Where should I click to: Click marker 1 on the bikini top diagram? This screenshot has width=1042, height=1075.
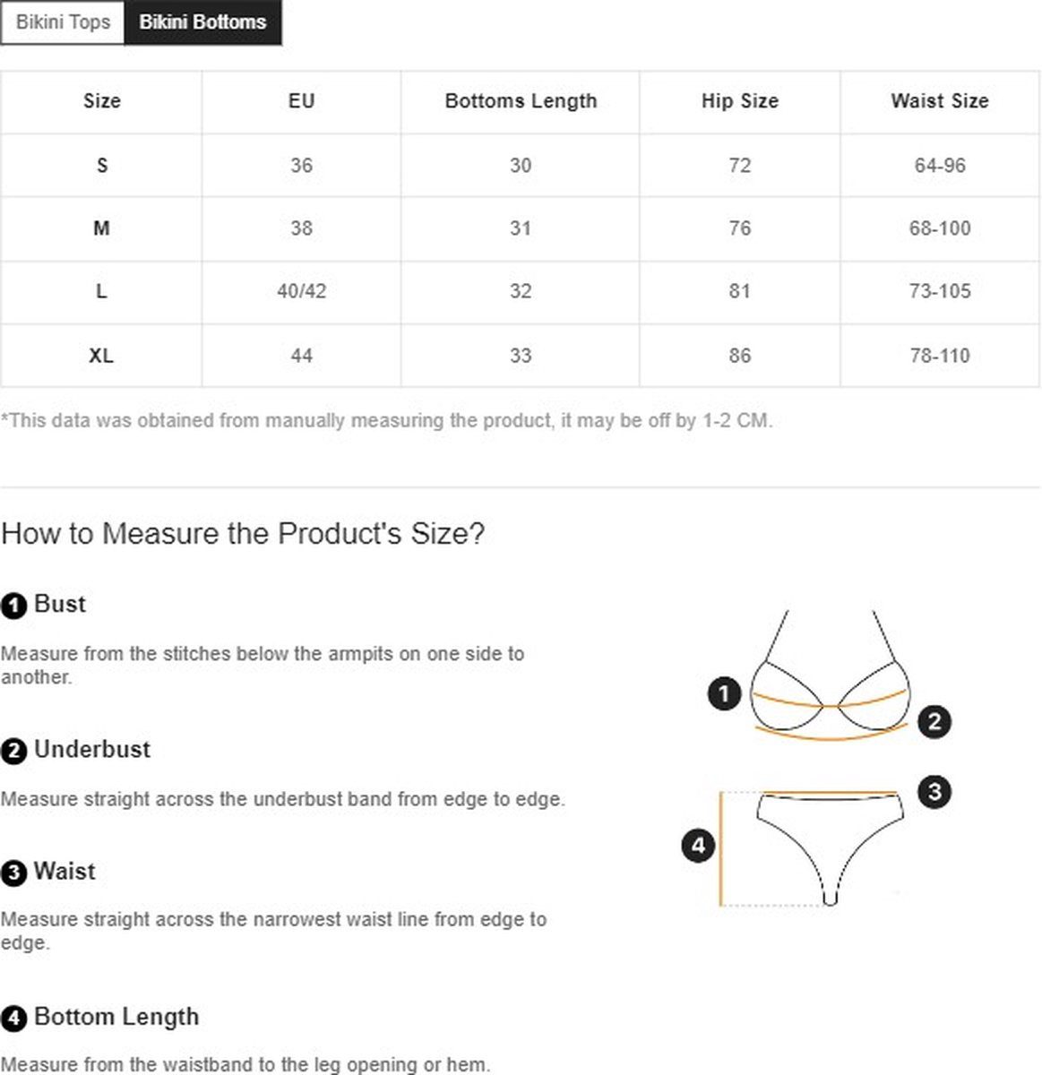724,693
